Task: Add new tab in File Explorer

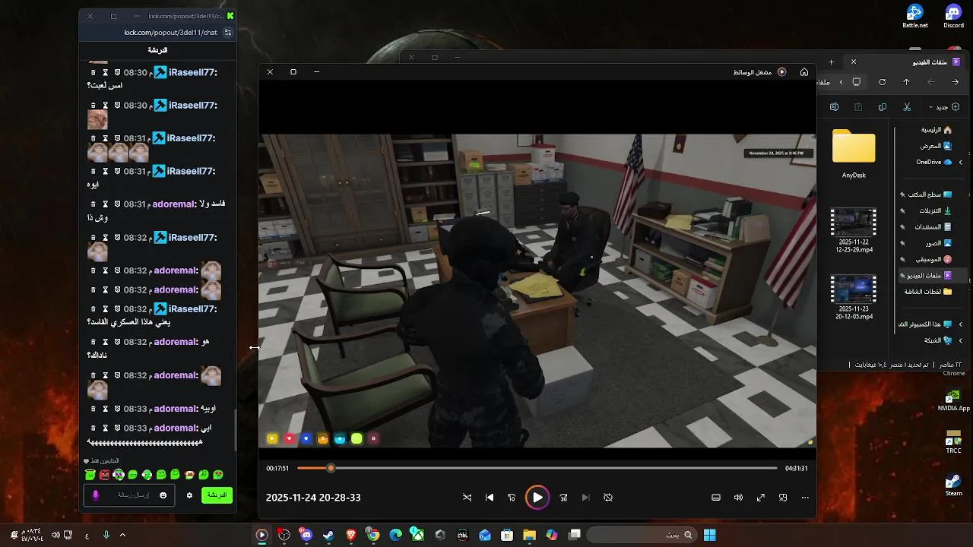Action: point(831,62)
